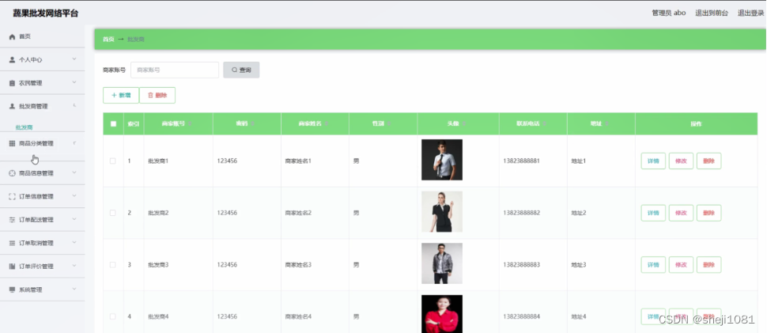Click the avatar photo of 批发商4
Screen dimensions: 767x333
(x=442, y=314)
